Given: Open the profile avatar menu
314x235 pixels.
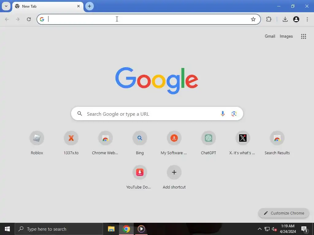Looking at the screenshot, I should pyautogui.click(x=296, y=19).
